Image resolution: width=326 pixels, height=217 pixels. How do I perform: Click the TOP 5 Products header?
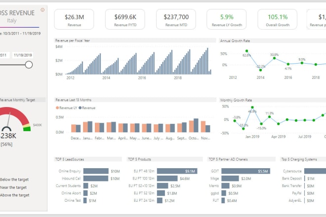[x=139, y=159]
